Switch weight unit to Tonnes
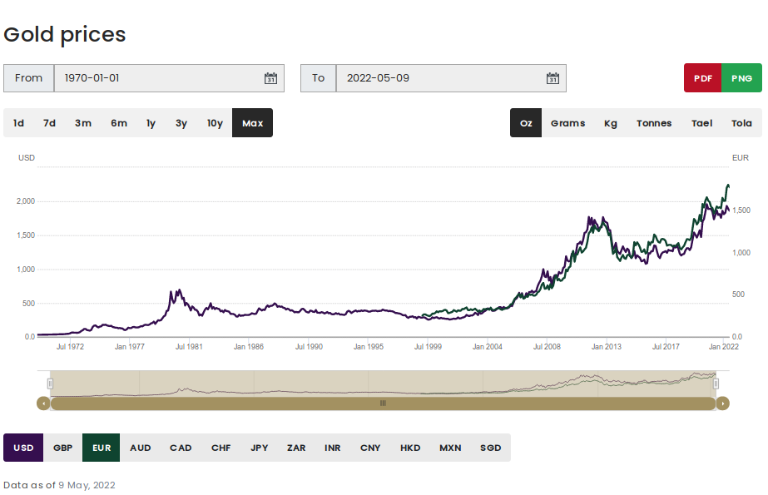 654,123
